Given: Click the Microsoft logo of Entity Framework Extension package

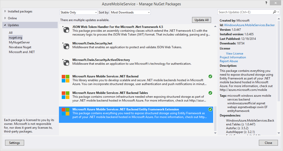Looking at the screenshot, I should (x=66, y=112).
